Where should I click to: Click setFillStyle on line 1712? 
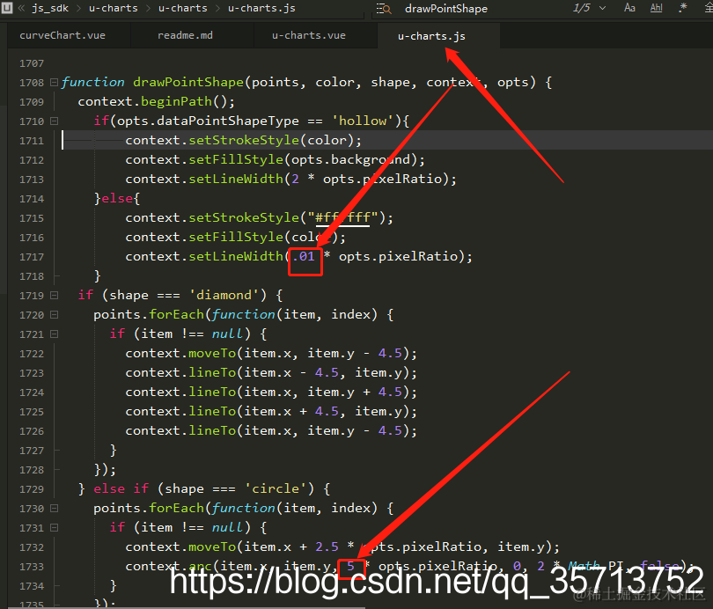[x=236, y=159]
